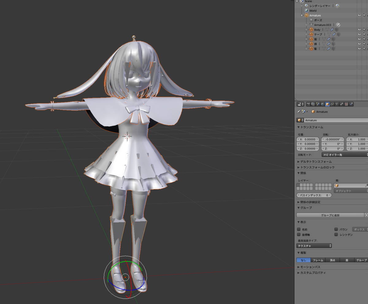Open the World properties tab

(323, 104)
